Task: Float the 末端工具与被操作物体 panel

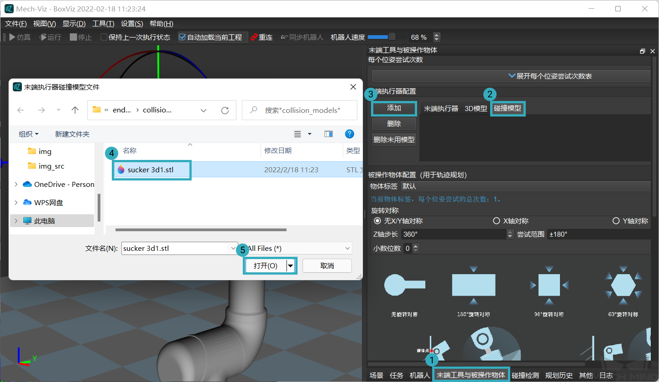Action: pos(643,51)
